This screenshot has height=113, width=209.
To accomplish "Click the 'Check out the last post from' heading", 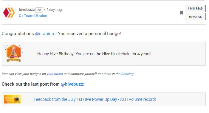I will 31,84.
